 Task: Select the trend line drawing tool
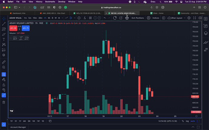pyautogui.click(x=4, y=24)
